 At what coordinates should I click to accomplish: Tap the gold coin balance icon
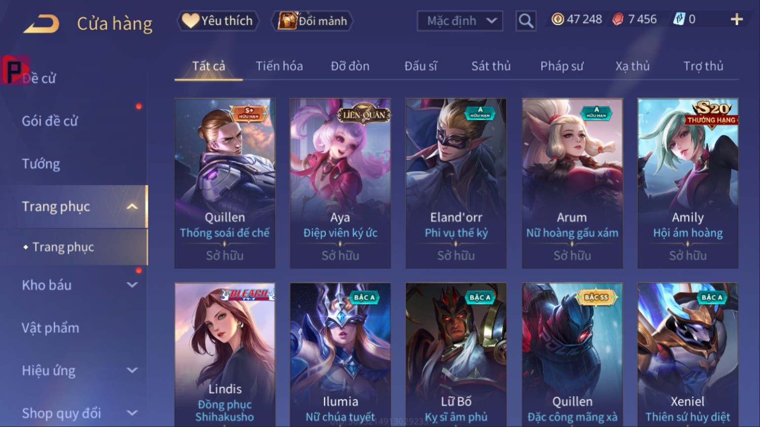click(558, 19)
